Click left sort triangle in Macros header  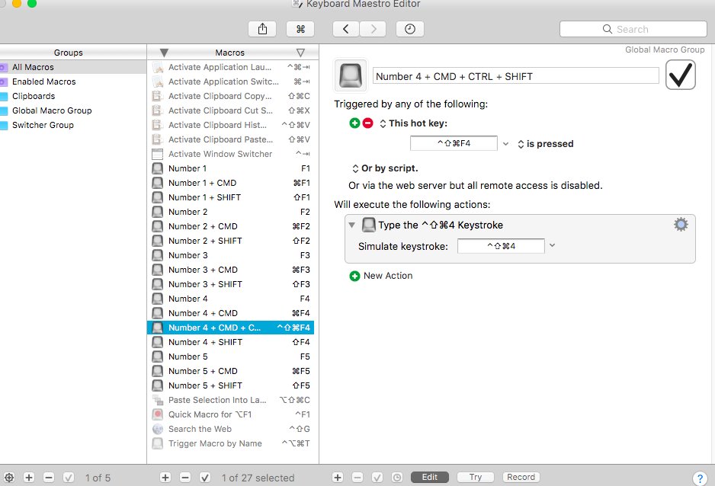click(x=164, y=53)
